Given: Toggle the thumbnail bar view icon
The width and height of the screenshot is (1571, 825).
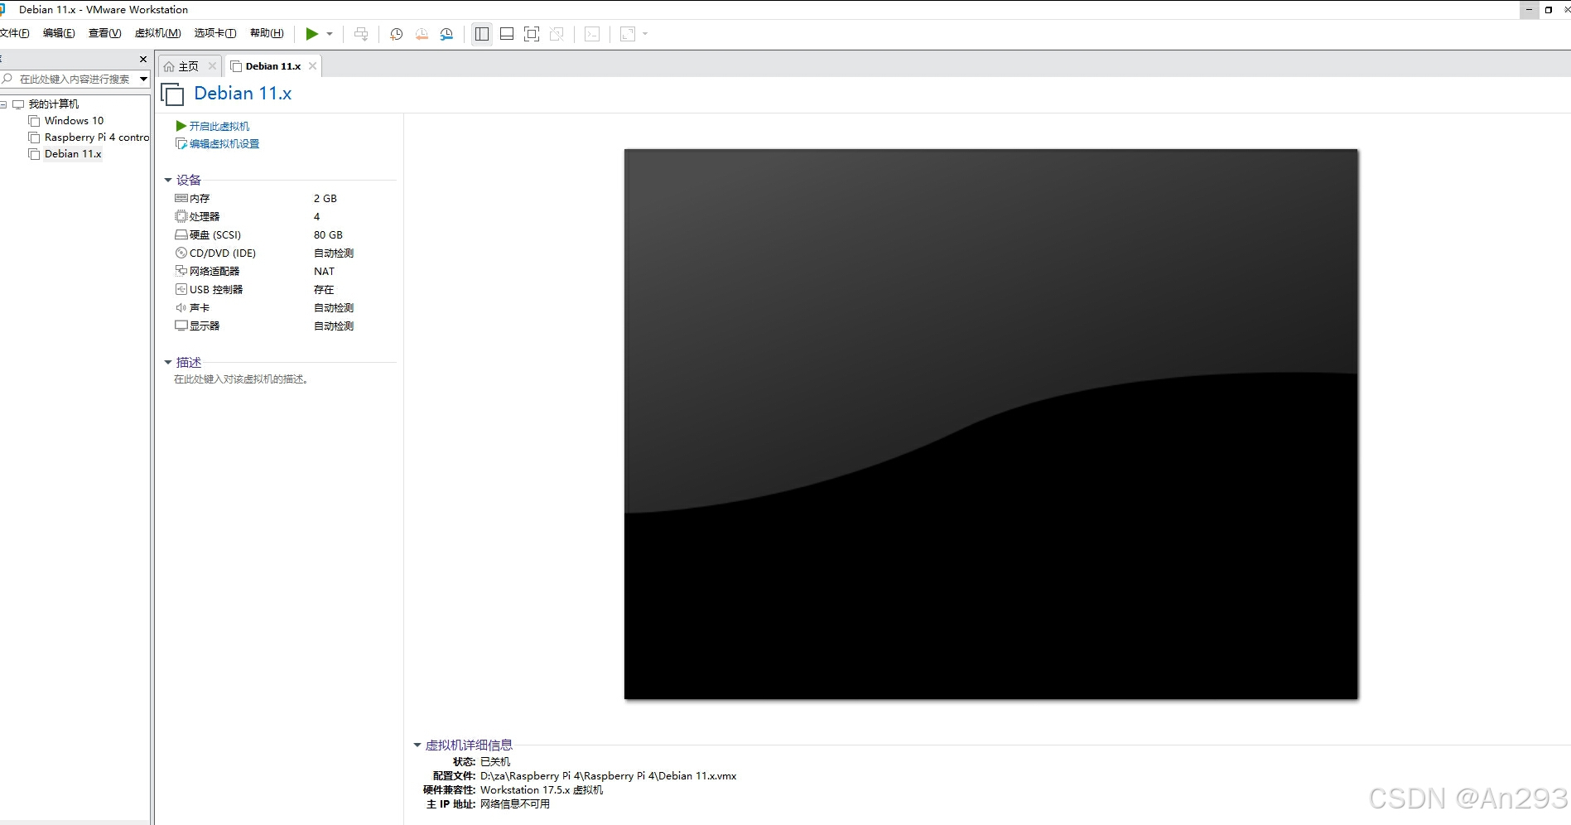Looking at the screenshot, I should click(x=507, y=34).
